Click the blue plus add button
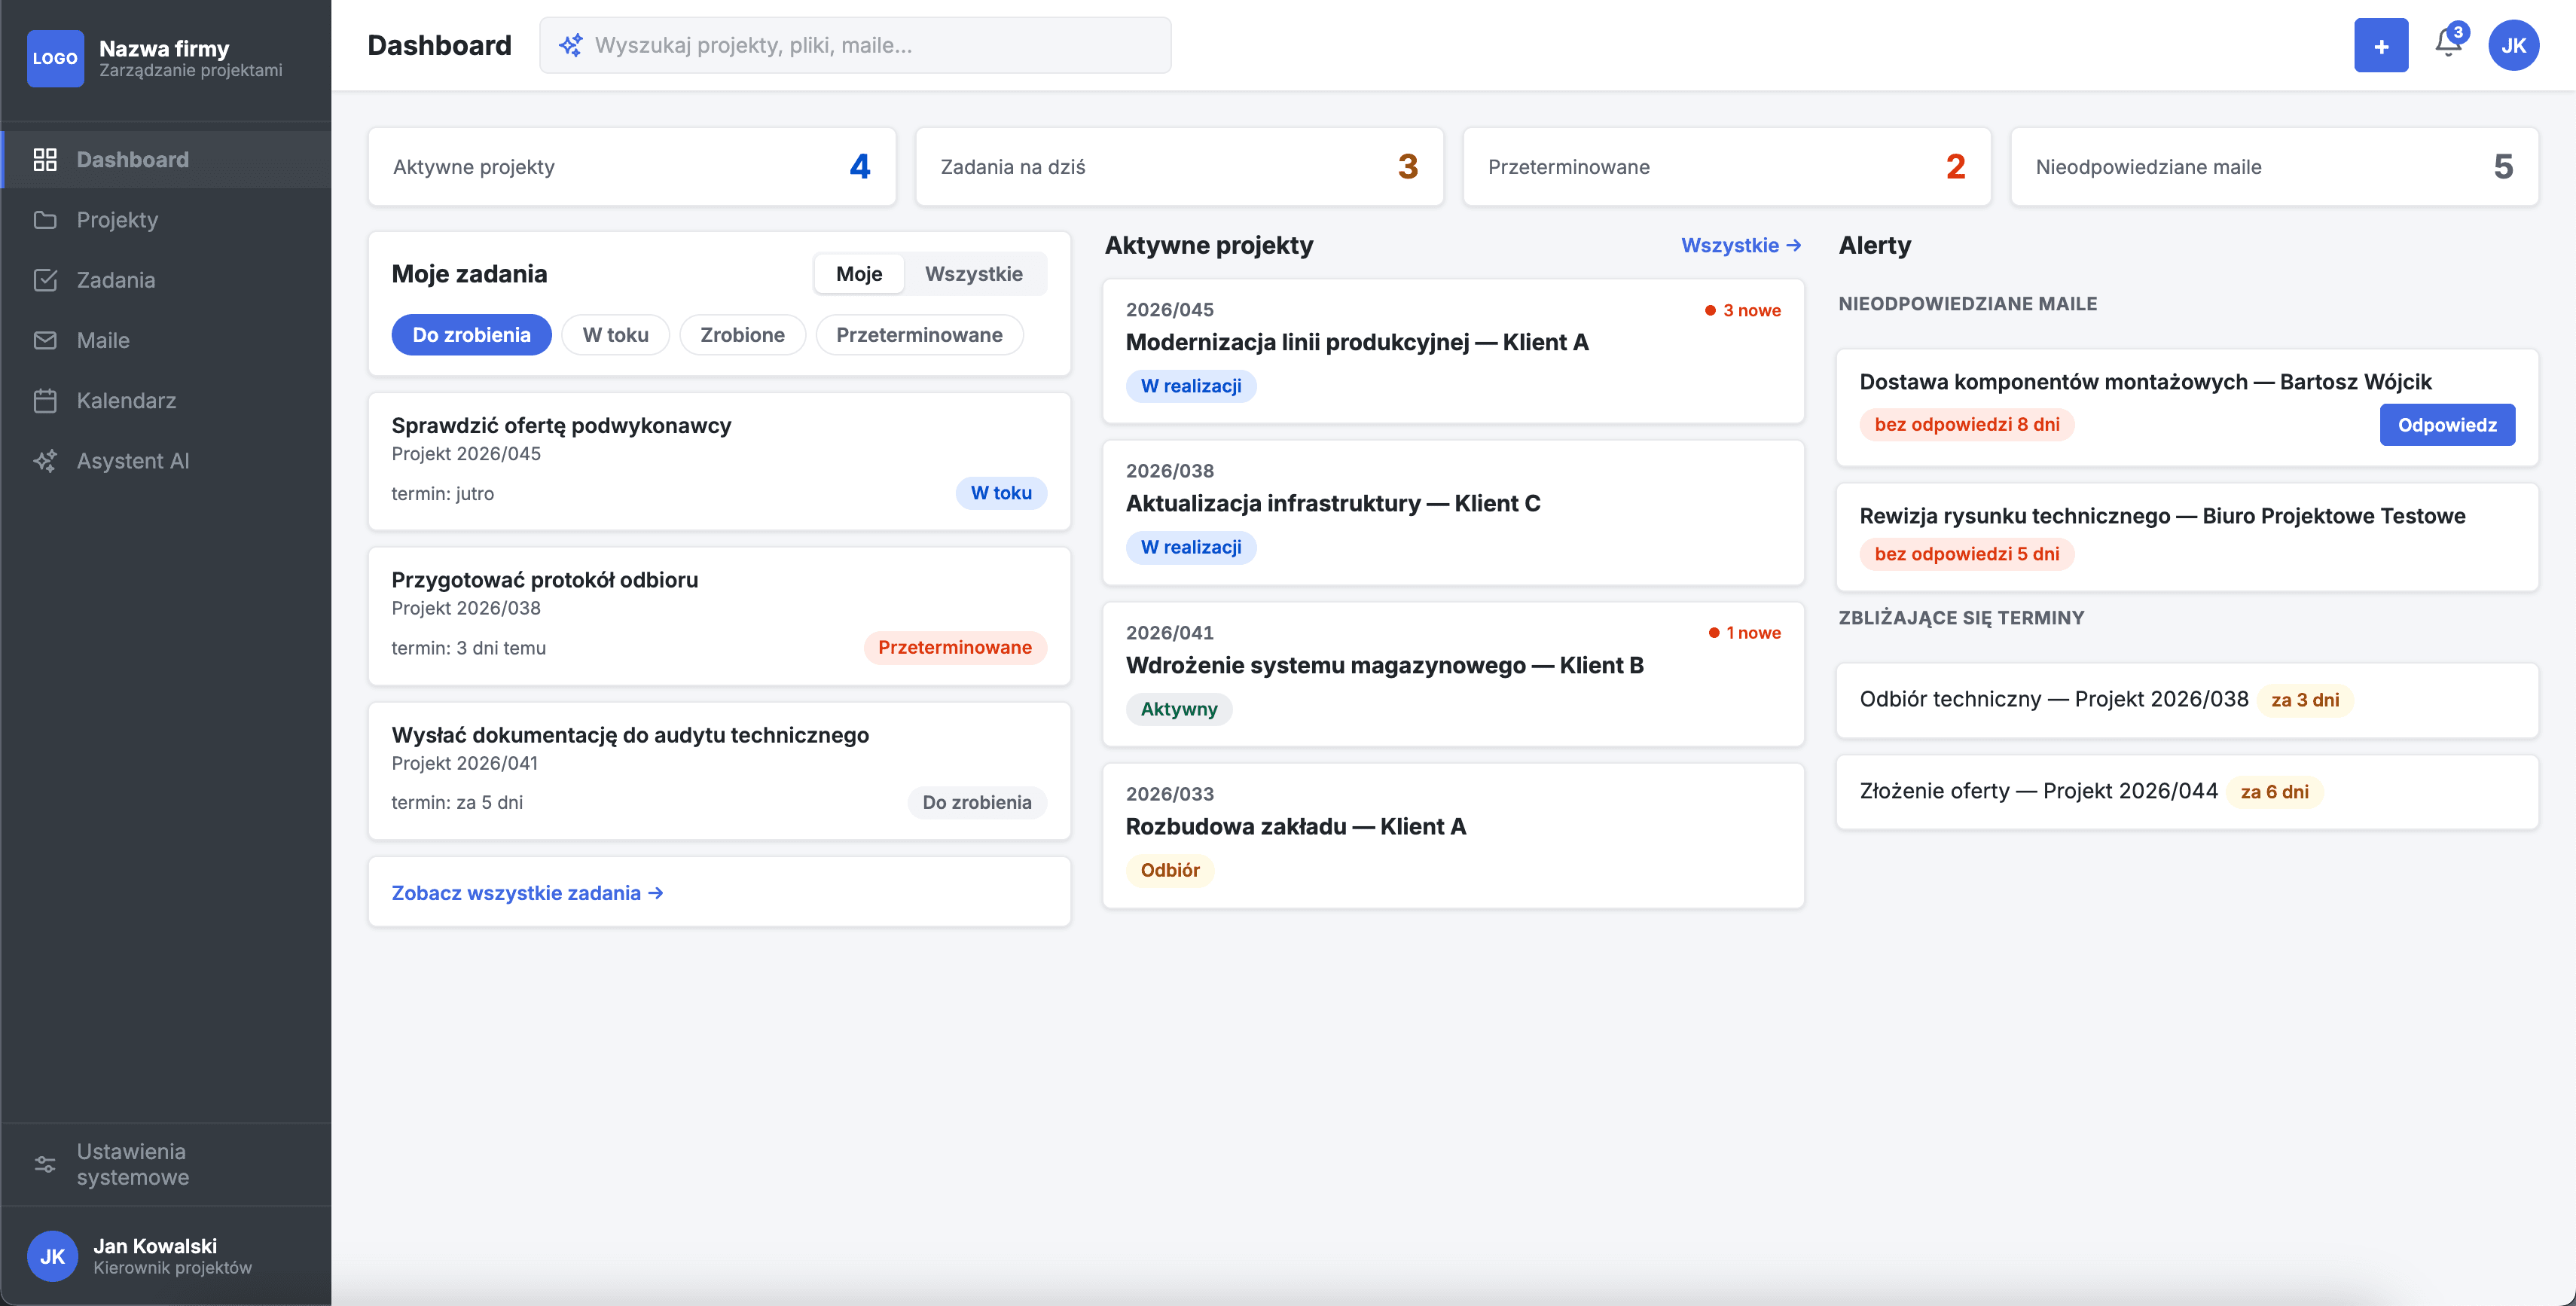The width and height of the screenshot is (2576, 1306). coord(2381,45)
